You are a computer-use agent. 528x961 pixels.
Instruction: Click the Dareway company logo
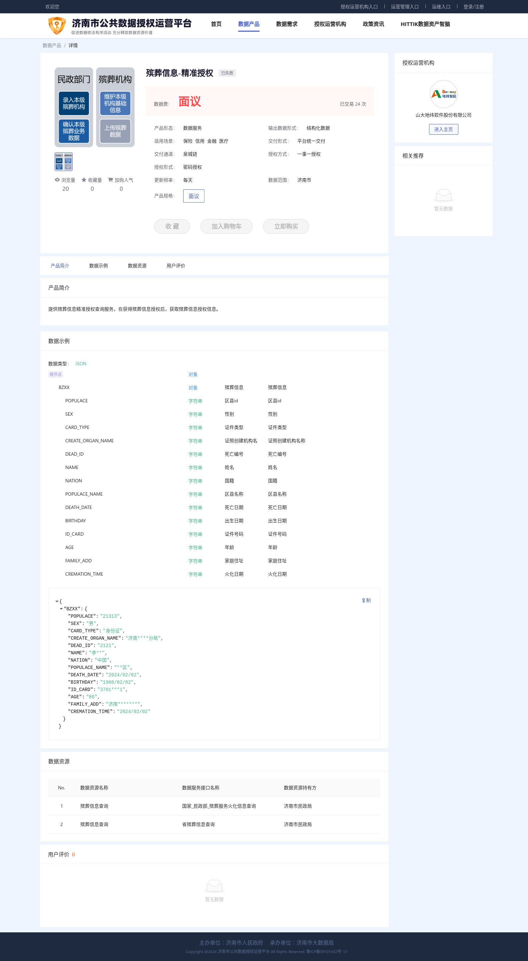coord(443,94)
